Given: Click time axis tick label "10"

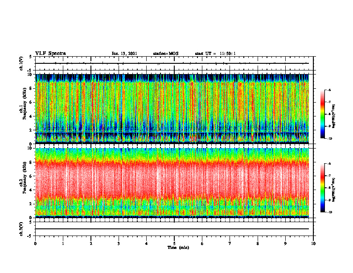Looking at the screenshot, I should pos(313,244).
